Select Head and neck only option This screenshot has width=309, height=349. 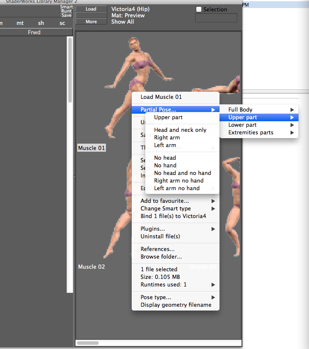(180, 130)
